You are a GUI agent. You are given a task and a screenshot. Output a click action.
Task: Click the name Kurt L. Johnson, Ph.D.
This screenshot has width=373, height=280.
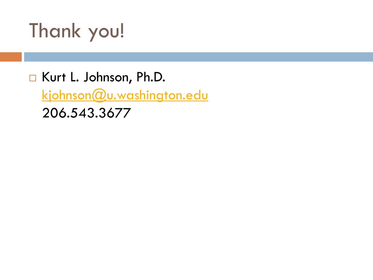(x=103, y=77)
